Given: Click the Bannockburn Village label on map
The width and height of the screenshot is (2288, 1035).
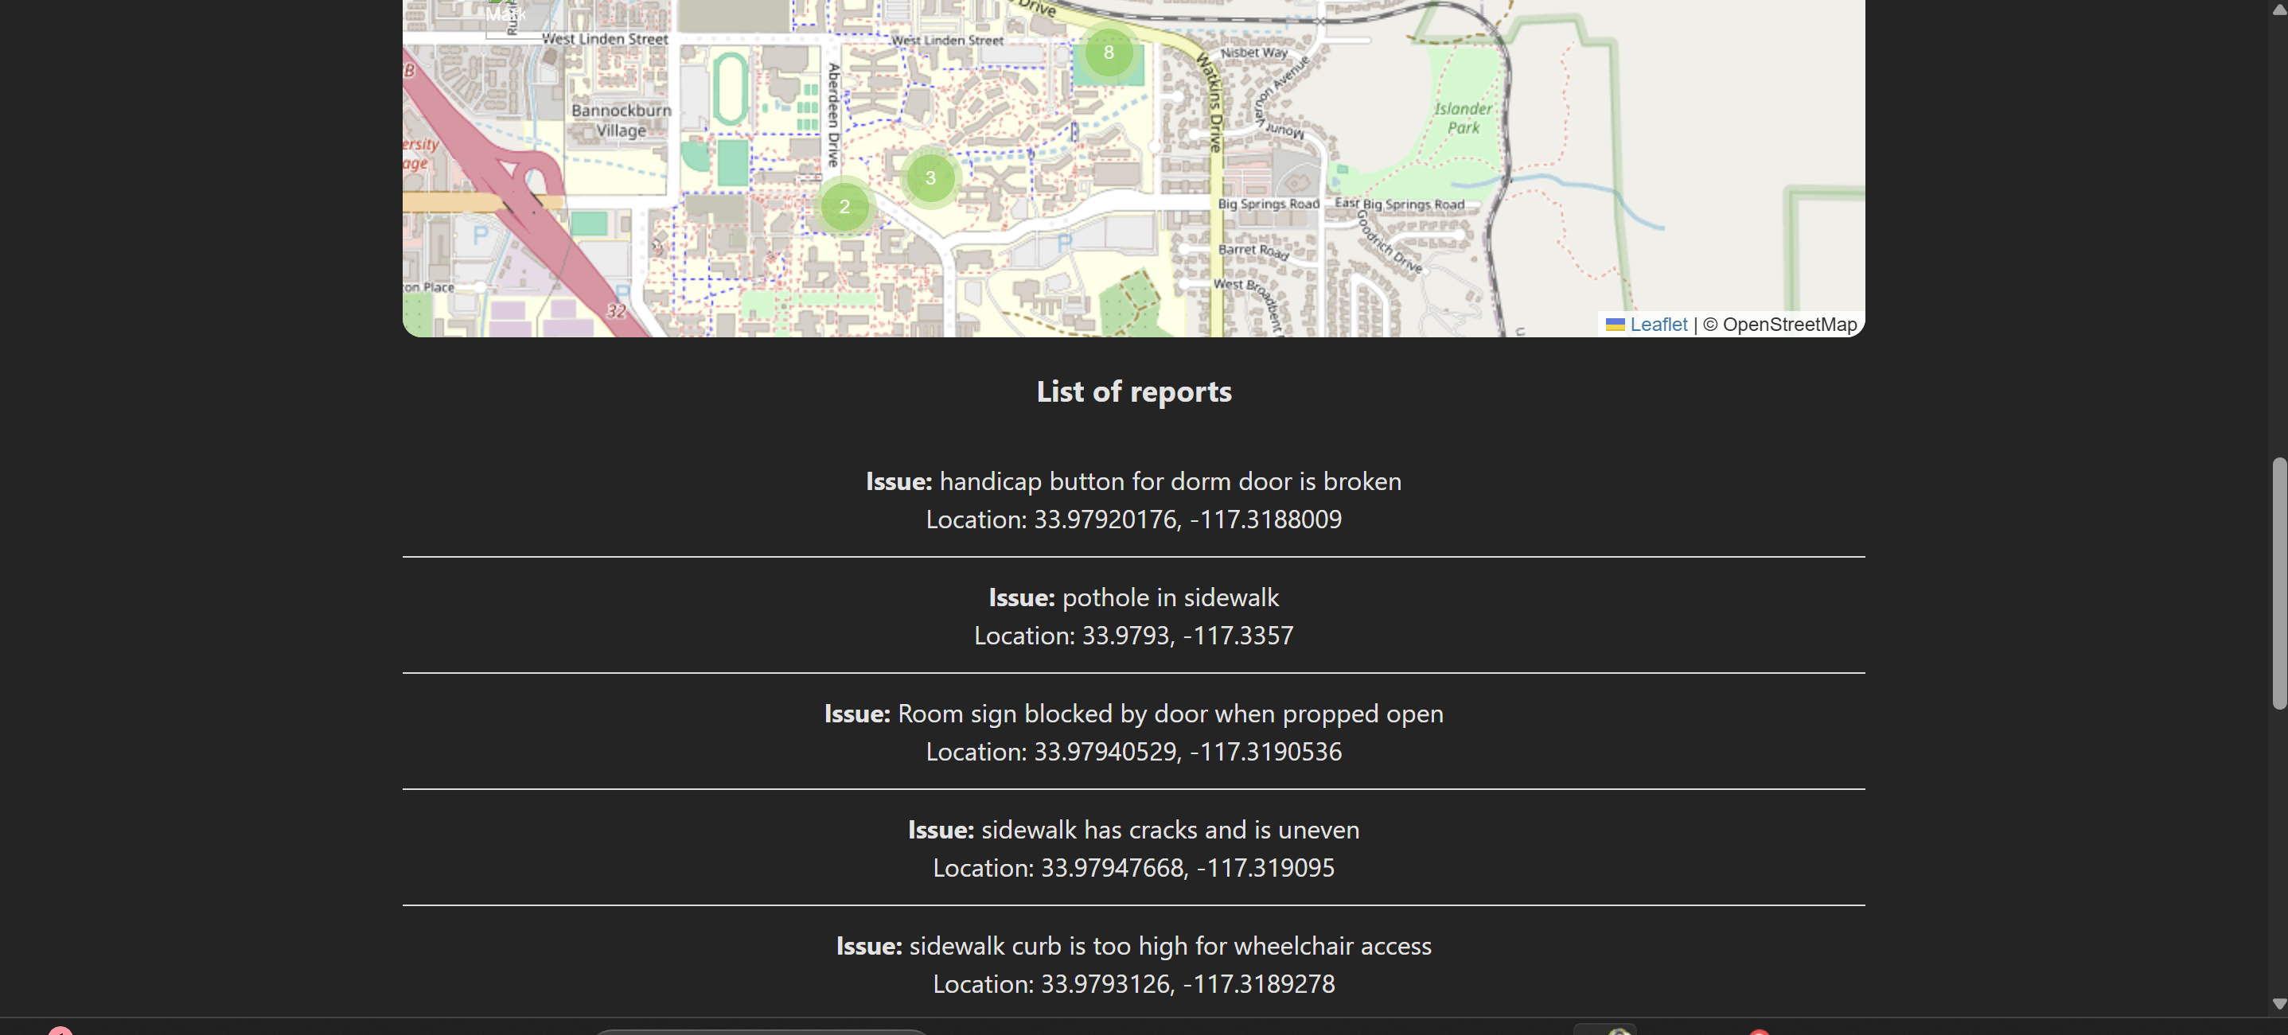Looking at the screenshot, I should [x=621, y=120].
